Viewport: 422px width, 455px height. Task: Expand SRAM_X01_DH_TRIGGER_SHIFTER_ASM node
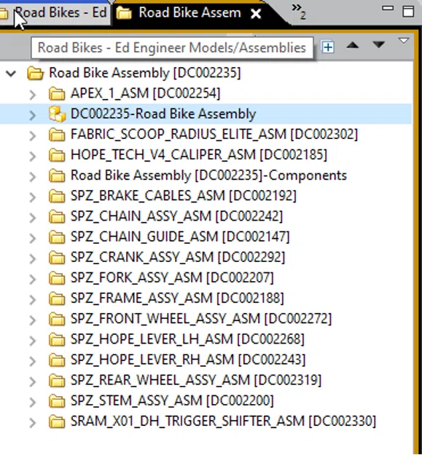pos(33,422)
